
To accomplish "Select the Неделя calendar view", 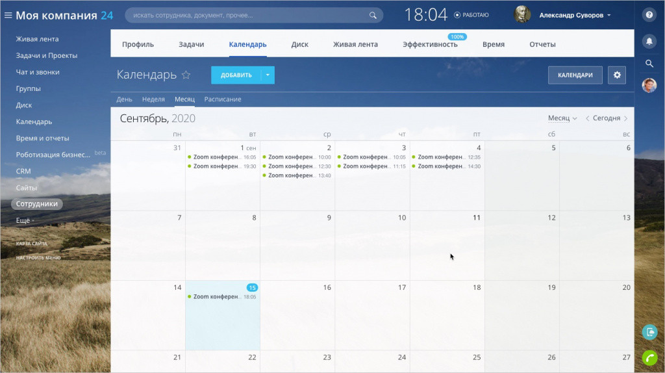I will click(153, 99).
